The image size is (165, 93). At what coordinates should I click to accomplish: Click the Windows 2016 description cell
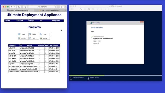tap(54, 59)
